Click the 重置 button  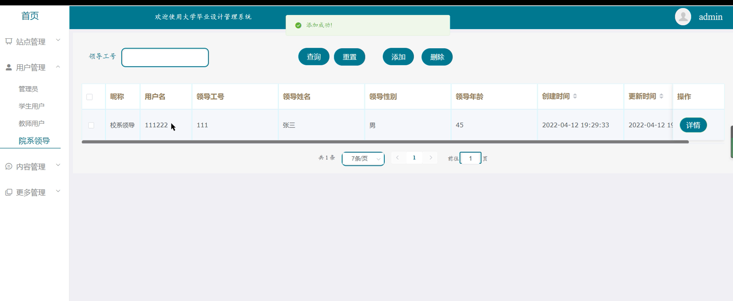(349, 57)
